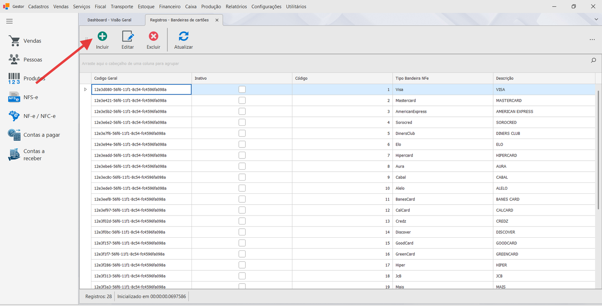Switch to Dashboard - Visão Geral tab
Screen dimensions: 602x306
click(109, 20)
